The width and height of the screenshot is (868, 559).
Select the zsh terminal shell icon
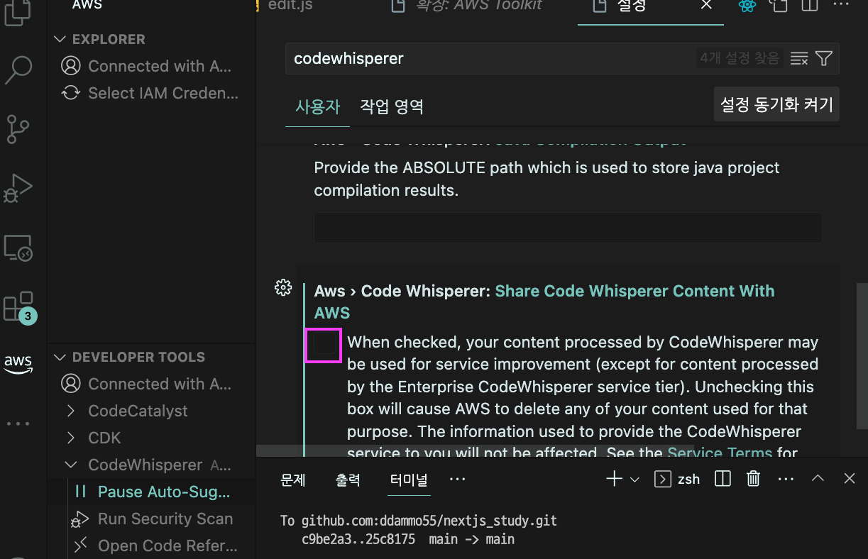click(663, 479)
